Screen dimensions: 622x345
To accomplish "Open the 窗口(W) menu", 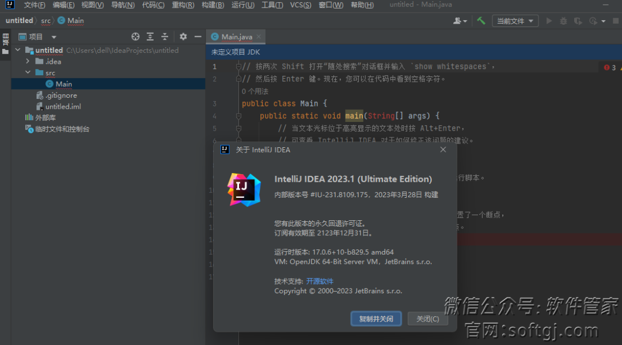I will click(331, 5).
